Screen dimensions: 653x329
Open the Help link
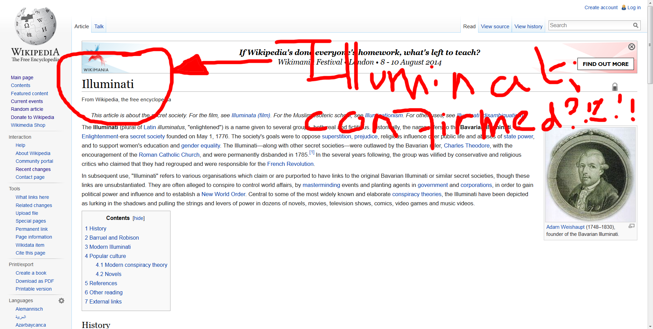20,145
